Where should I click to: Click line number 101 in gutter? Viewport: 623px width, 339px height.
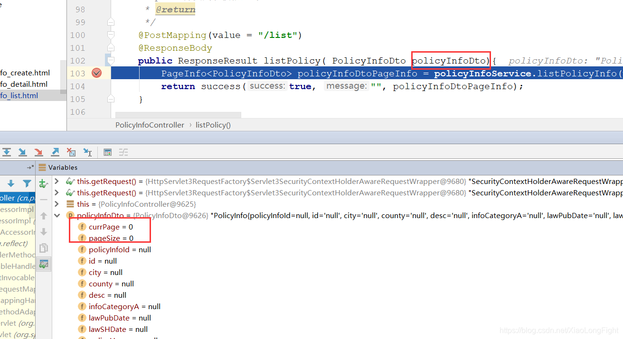click(x=77, y=48)
